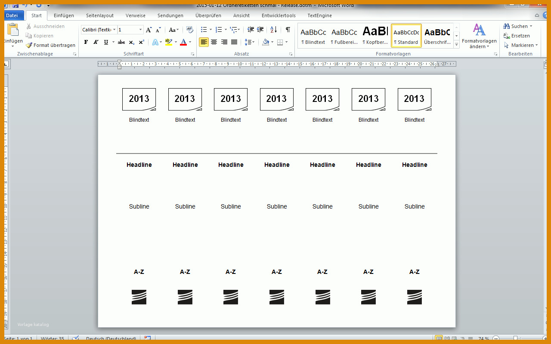Switch to the Sendungen tab

coord(170,15)
